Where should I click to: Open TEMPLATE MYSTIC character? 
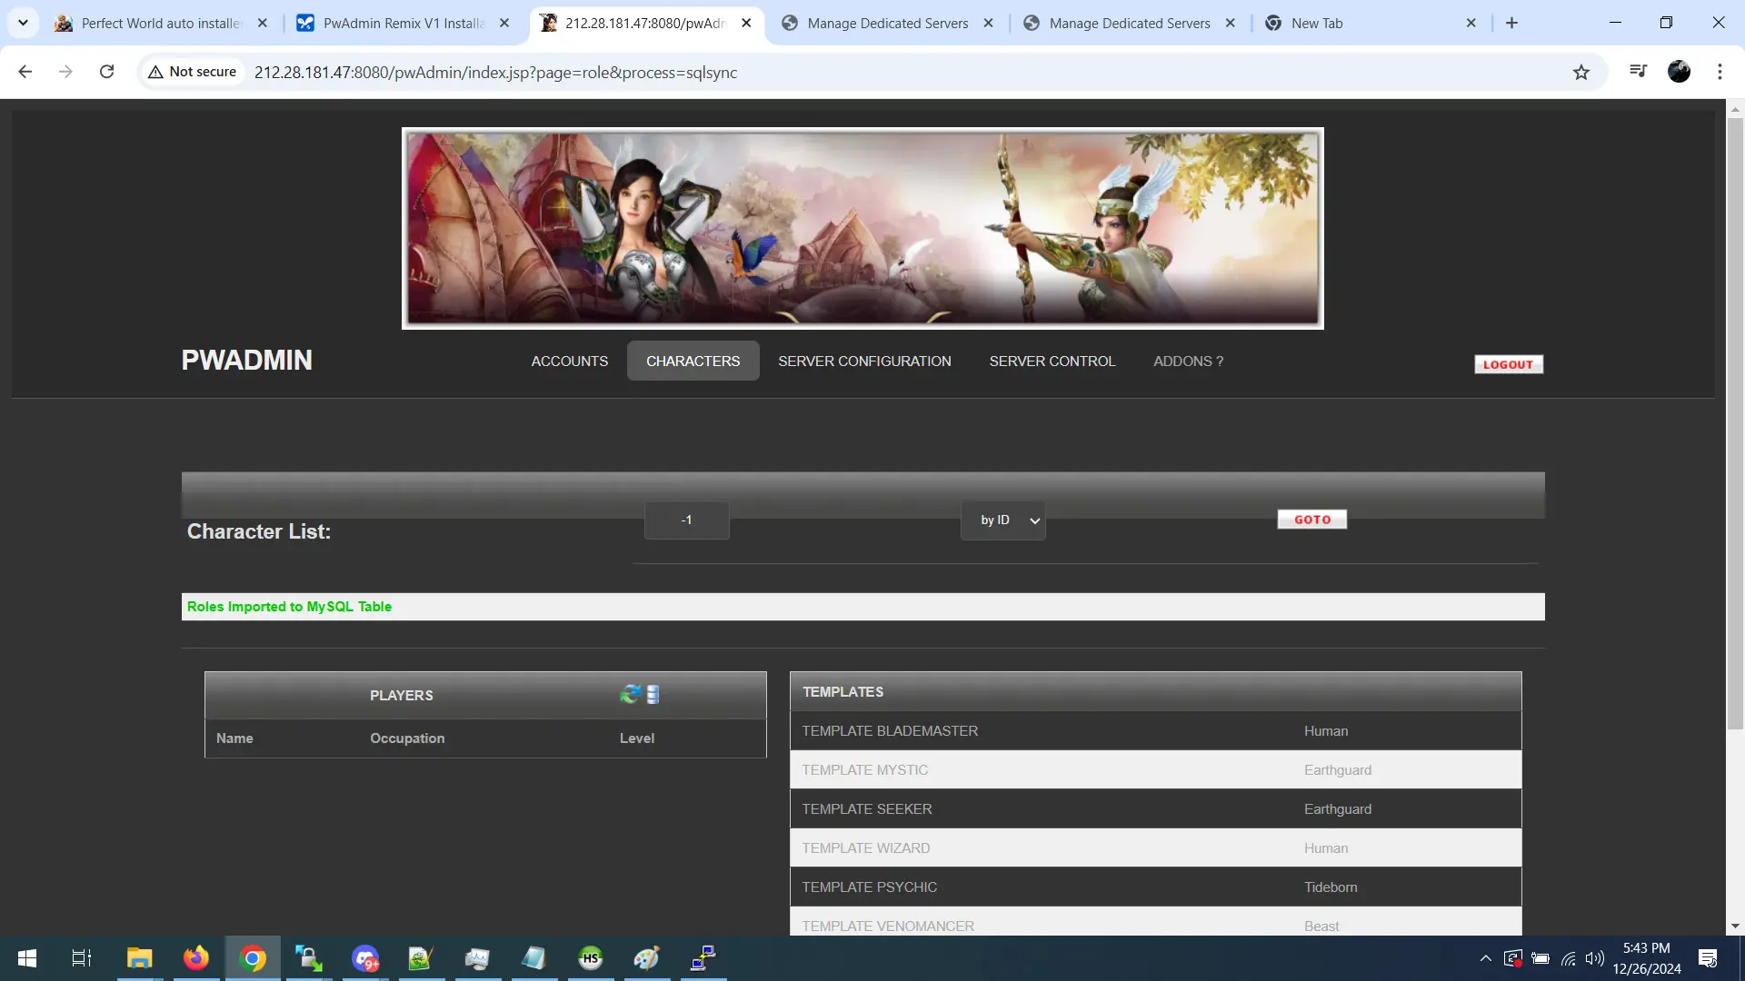(x=864, y=770)
